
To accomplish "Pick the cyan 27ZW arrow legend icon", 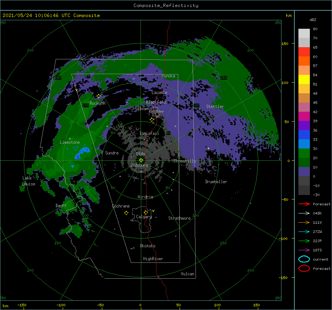I will coord(304,232).
